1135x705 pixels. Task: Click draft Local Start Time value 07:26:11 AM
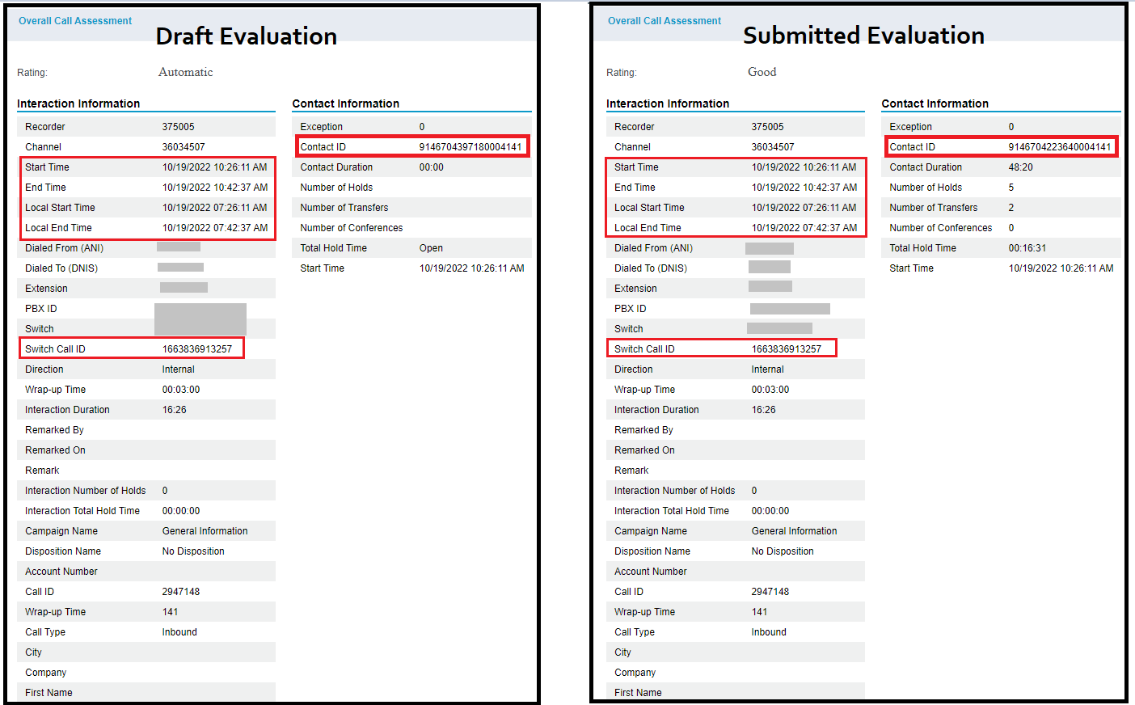click(x=240, y=208)
